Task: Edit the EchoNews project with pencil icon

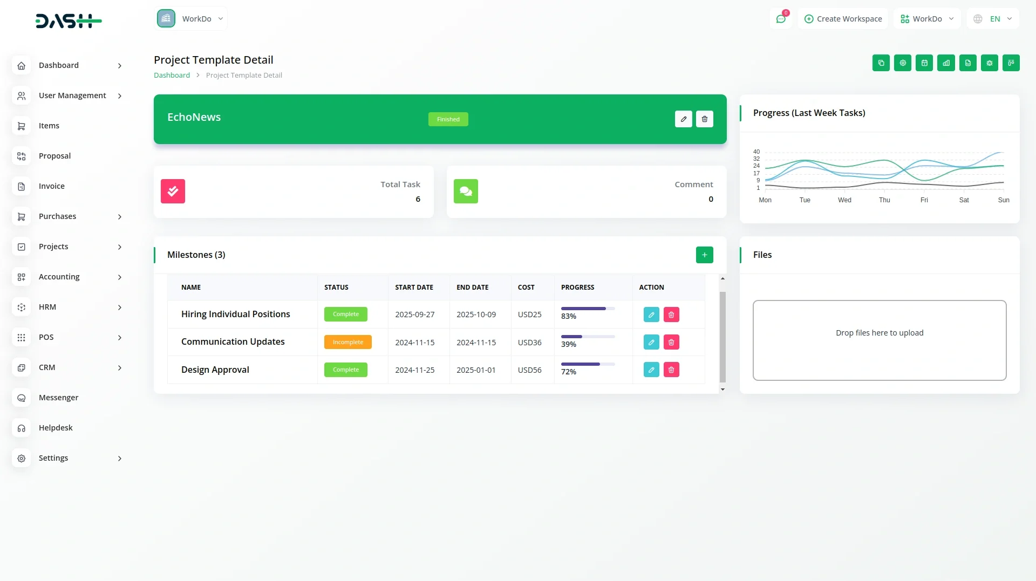Action: 683,119
